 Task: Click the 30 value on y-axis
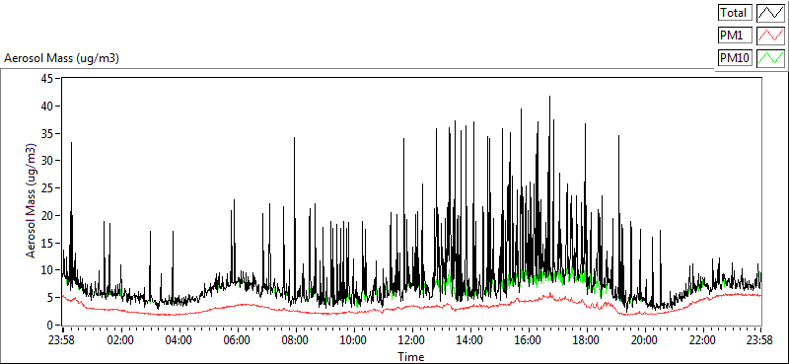coord(46,161)
